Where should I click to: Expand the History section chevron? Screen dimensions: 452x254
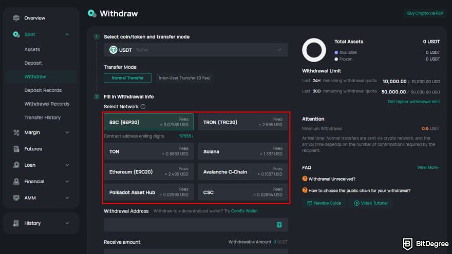click(67, 223)
